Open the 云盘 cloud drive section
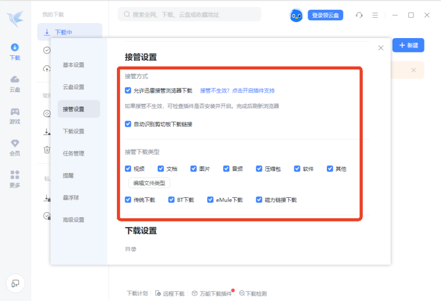Screen dimensions: 441x301 15,84
